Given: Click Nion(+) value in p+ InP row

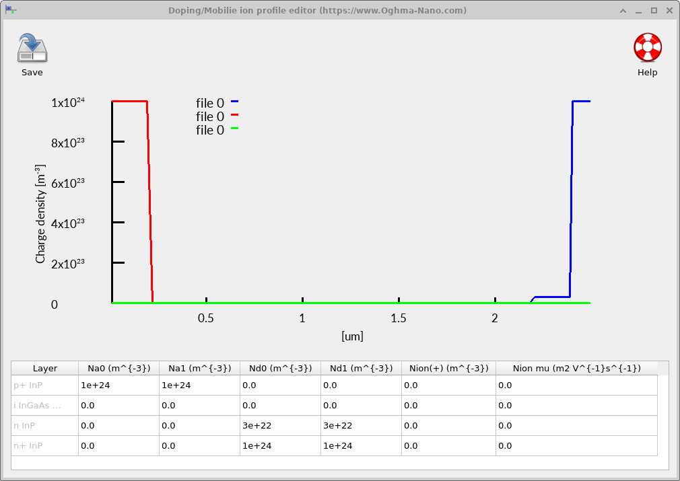Looking at the screenshot, I should click(x=449, y=385).
